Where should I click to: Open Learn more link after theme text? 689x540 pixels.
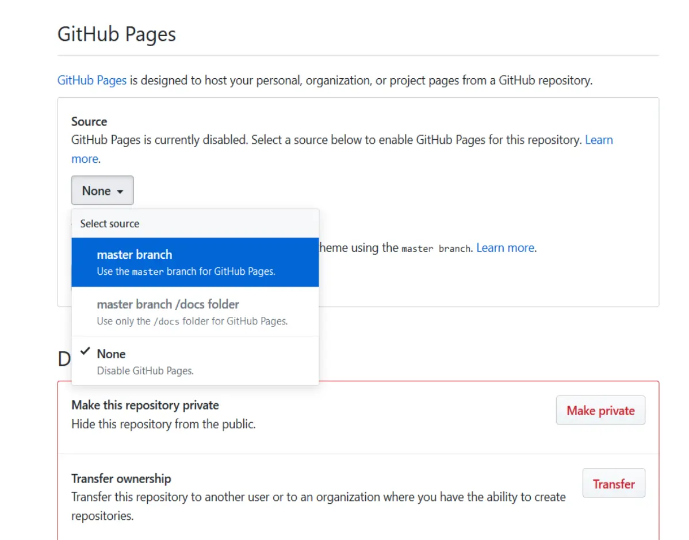click(505, 248)
